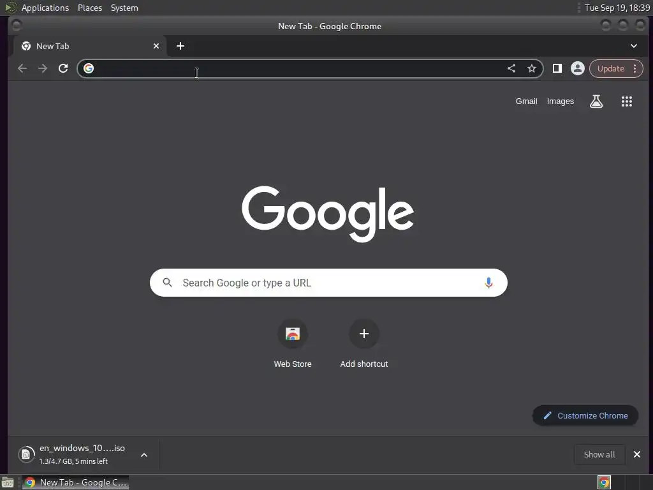Add a new shortcut tile
This screenshot has height=490, width=653.
point(364,344)
